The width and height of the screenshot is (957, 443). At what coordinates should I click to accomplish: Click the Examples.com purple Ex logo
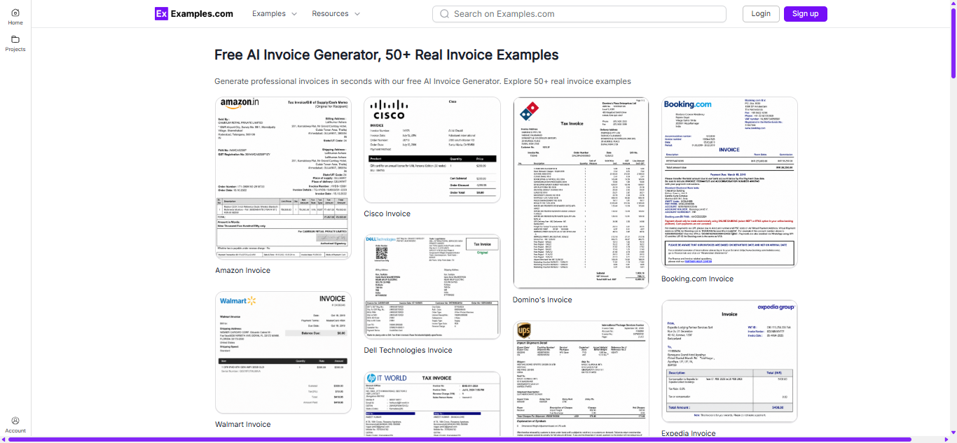pos(162,13)
